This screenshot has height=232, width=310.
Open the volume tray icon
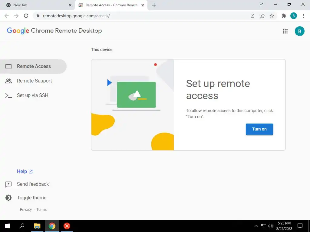tap(271, 226)
